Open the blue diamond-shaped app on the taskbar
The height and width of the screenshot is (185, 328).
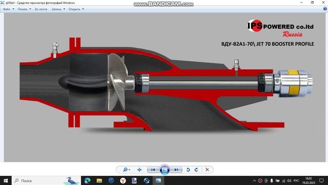point(147,180)
